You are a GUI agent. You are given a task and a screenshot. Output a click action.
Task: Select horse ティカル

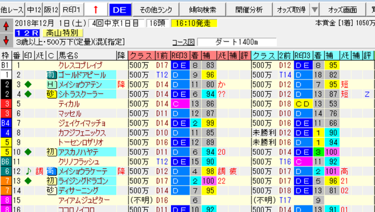click(69, 104)
